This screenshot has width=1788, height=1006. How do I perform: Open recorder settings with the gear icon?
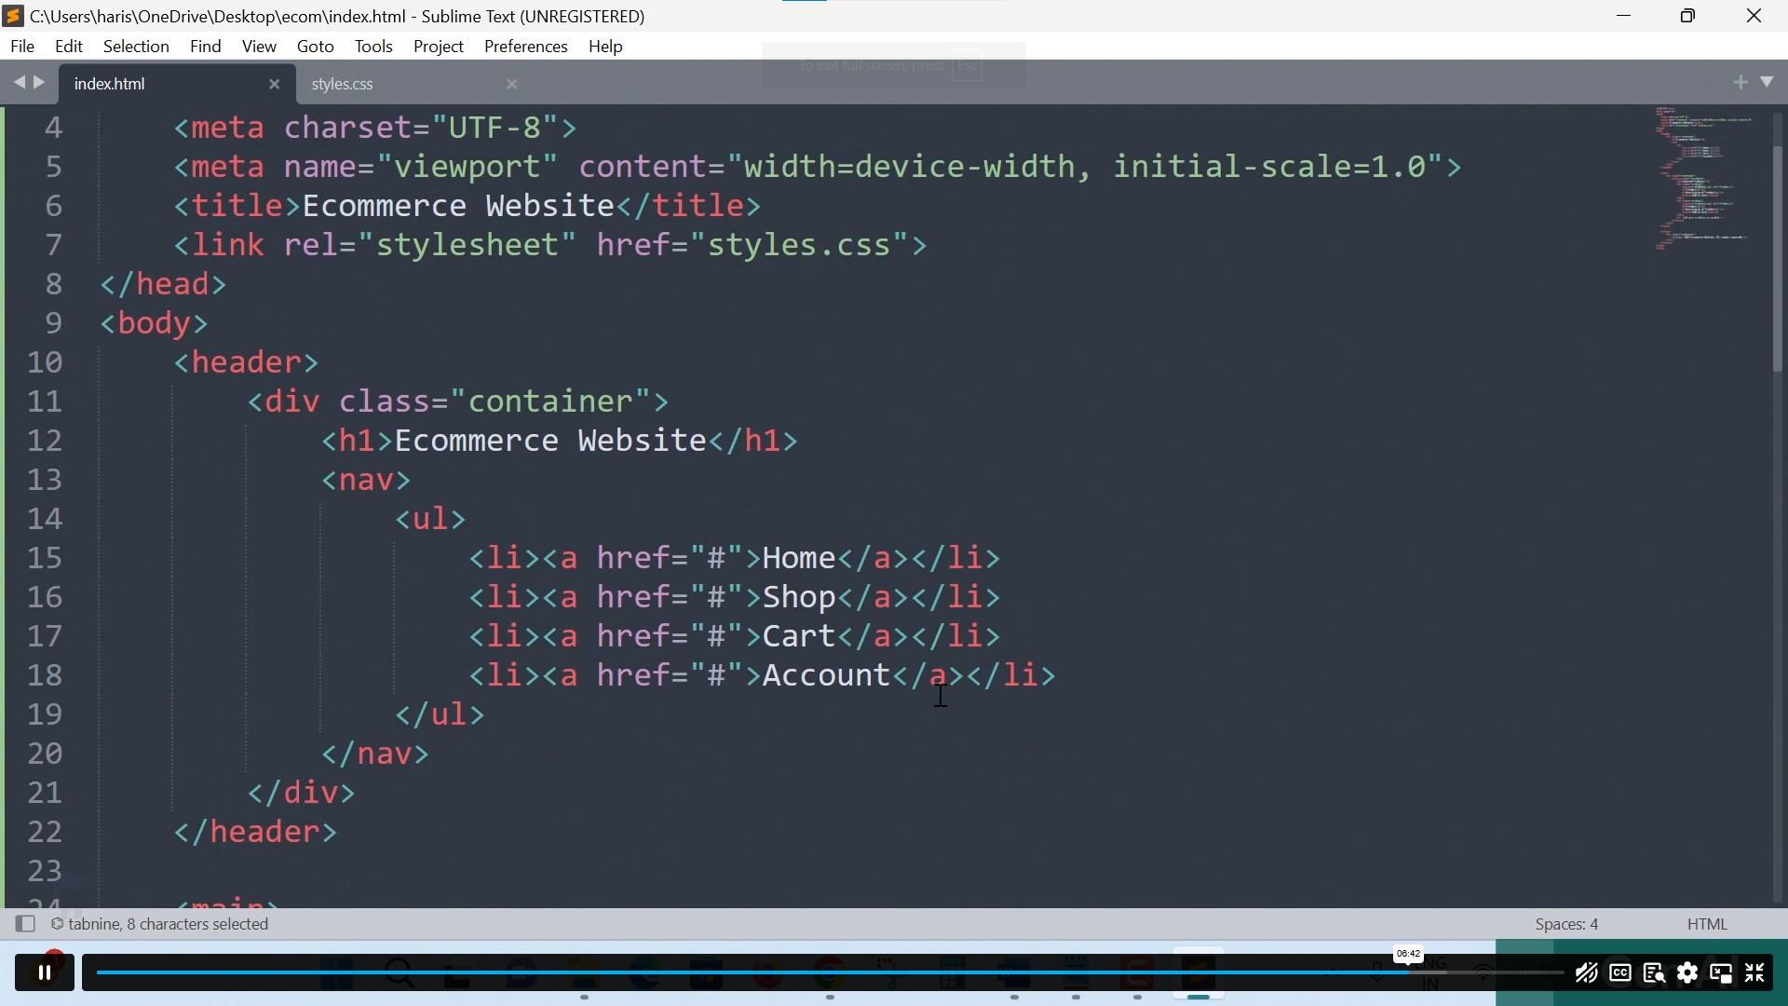click(x=1688, y=973)
